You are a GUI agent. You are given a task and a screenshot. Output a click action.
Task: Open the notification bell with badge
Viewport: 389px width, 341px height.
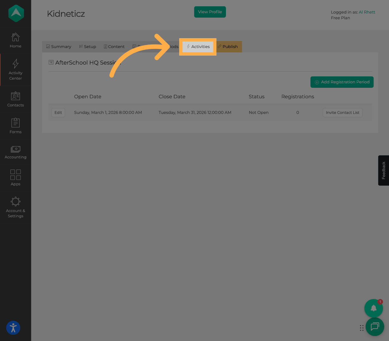coord(374,308)
